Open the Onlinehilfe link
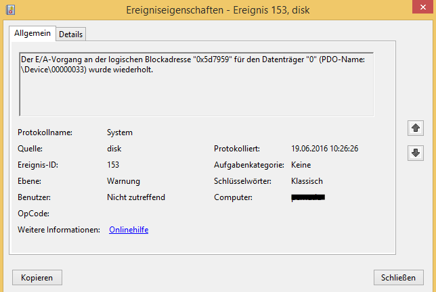Image resolution: width=436 pixels, height=292 pixels. (x=129, y=230)
